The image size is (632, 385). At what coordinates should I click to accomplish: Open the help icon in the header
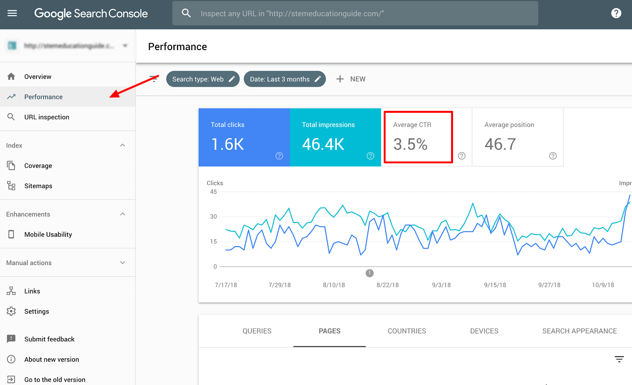pos(616,13)
